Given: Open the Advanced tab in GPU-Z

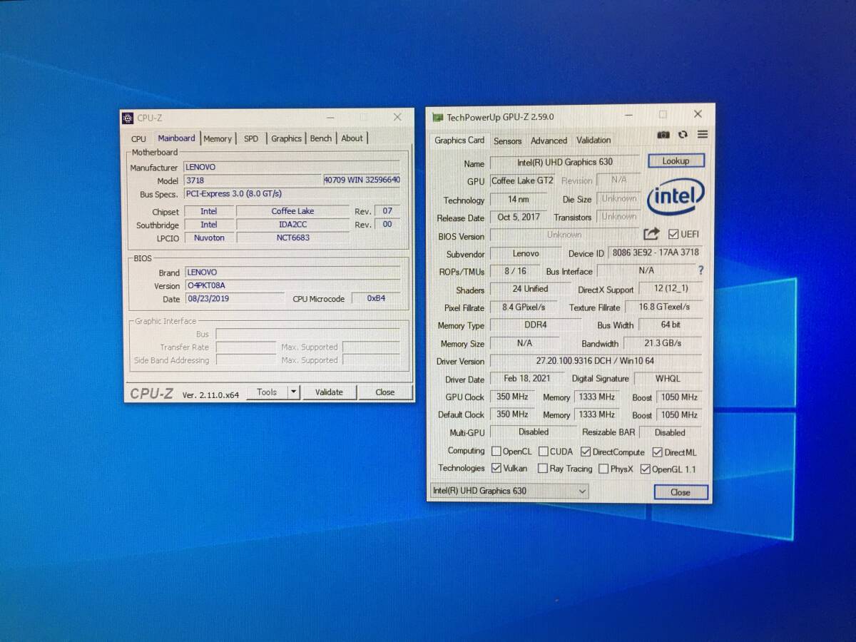Looking at the screenshot, I should pos(549,141).
